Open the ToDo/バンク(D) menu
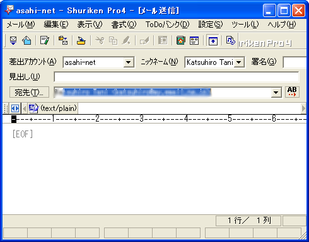Image resolution: width=309 pixels, height=242 pixels. pos(168,25)
